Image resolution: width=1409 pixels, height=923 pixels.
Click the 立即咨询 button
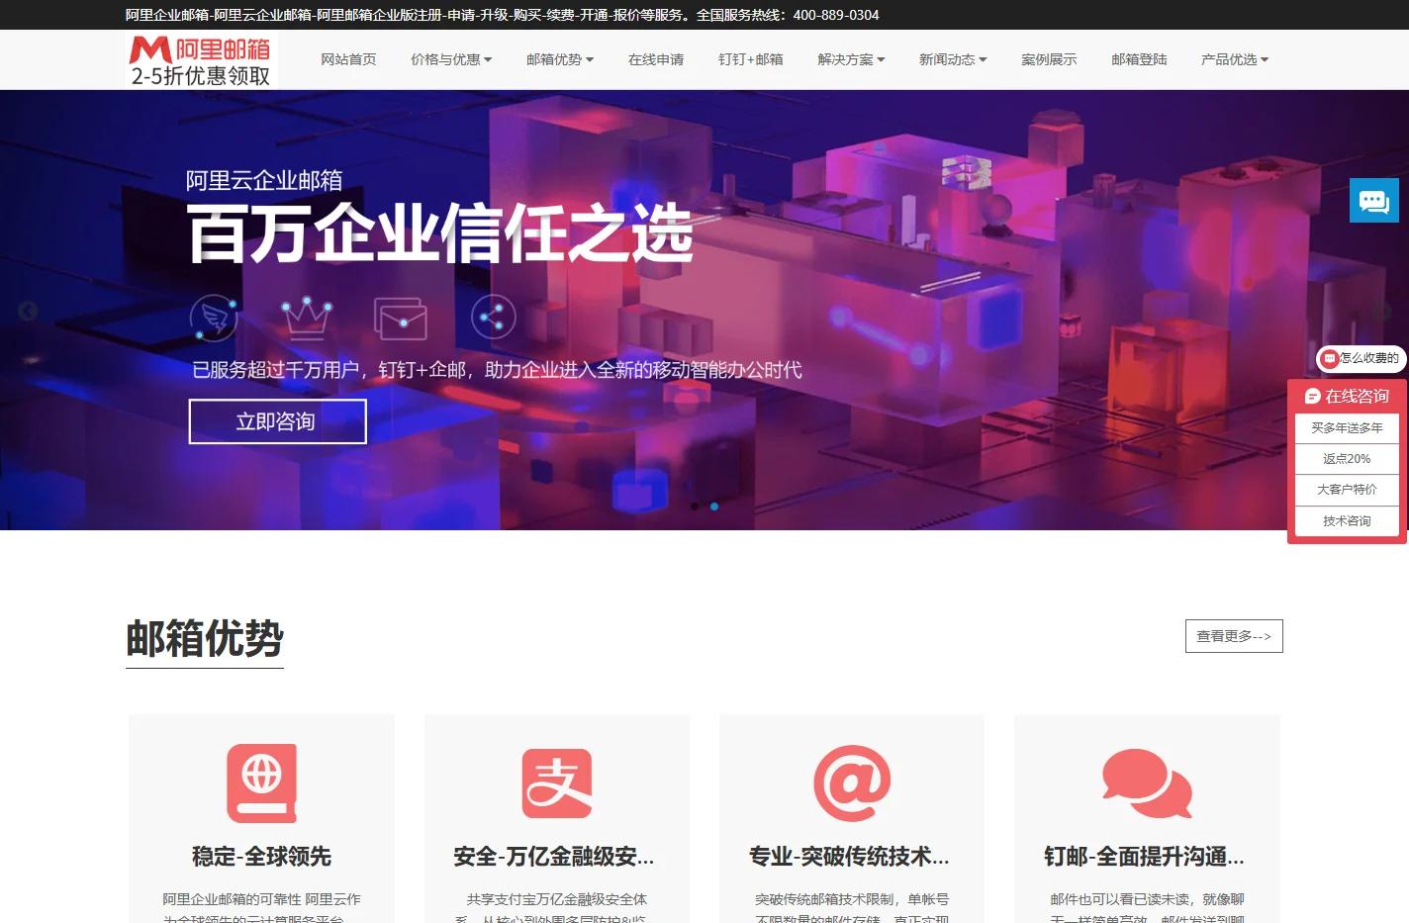click(x=277, y=421)
